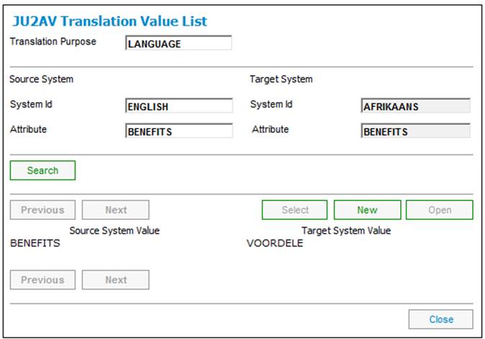Close the Translation Value List dialog
This screenshot has height=339, width=485.
[x=441, y=319]
